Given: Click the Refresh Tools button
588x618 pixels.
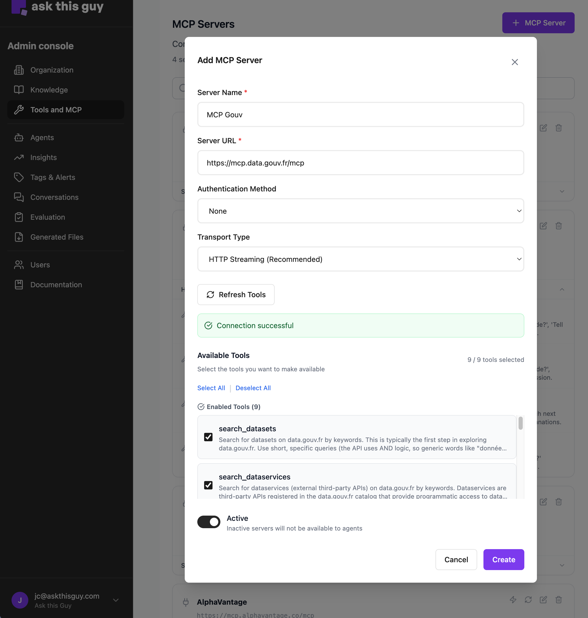Looking at the screenshot, I should (x=236, y=294).
